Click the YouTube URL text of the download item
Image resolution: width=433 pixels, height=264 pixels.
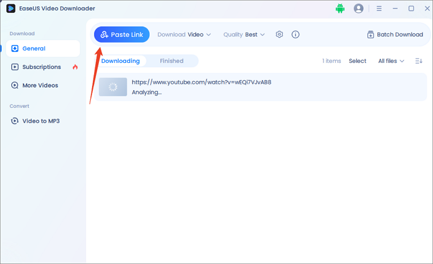pyautogui.click(x=202, y=82)
